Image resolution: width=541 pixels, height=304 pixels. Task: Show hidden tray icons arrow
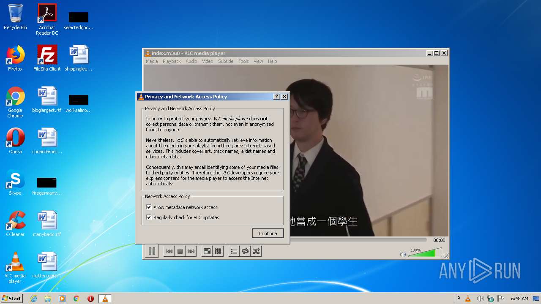point(459,298)
